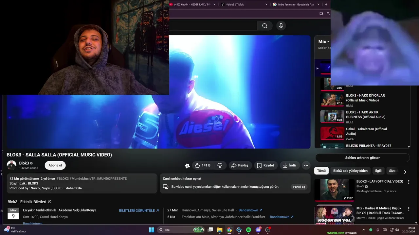
Task: Open the Windows Start menu
Action: (x=152, y=230)
